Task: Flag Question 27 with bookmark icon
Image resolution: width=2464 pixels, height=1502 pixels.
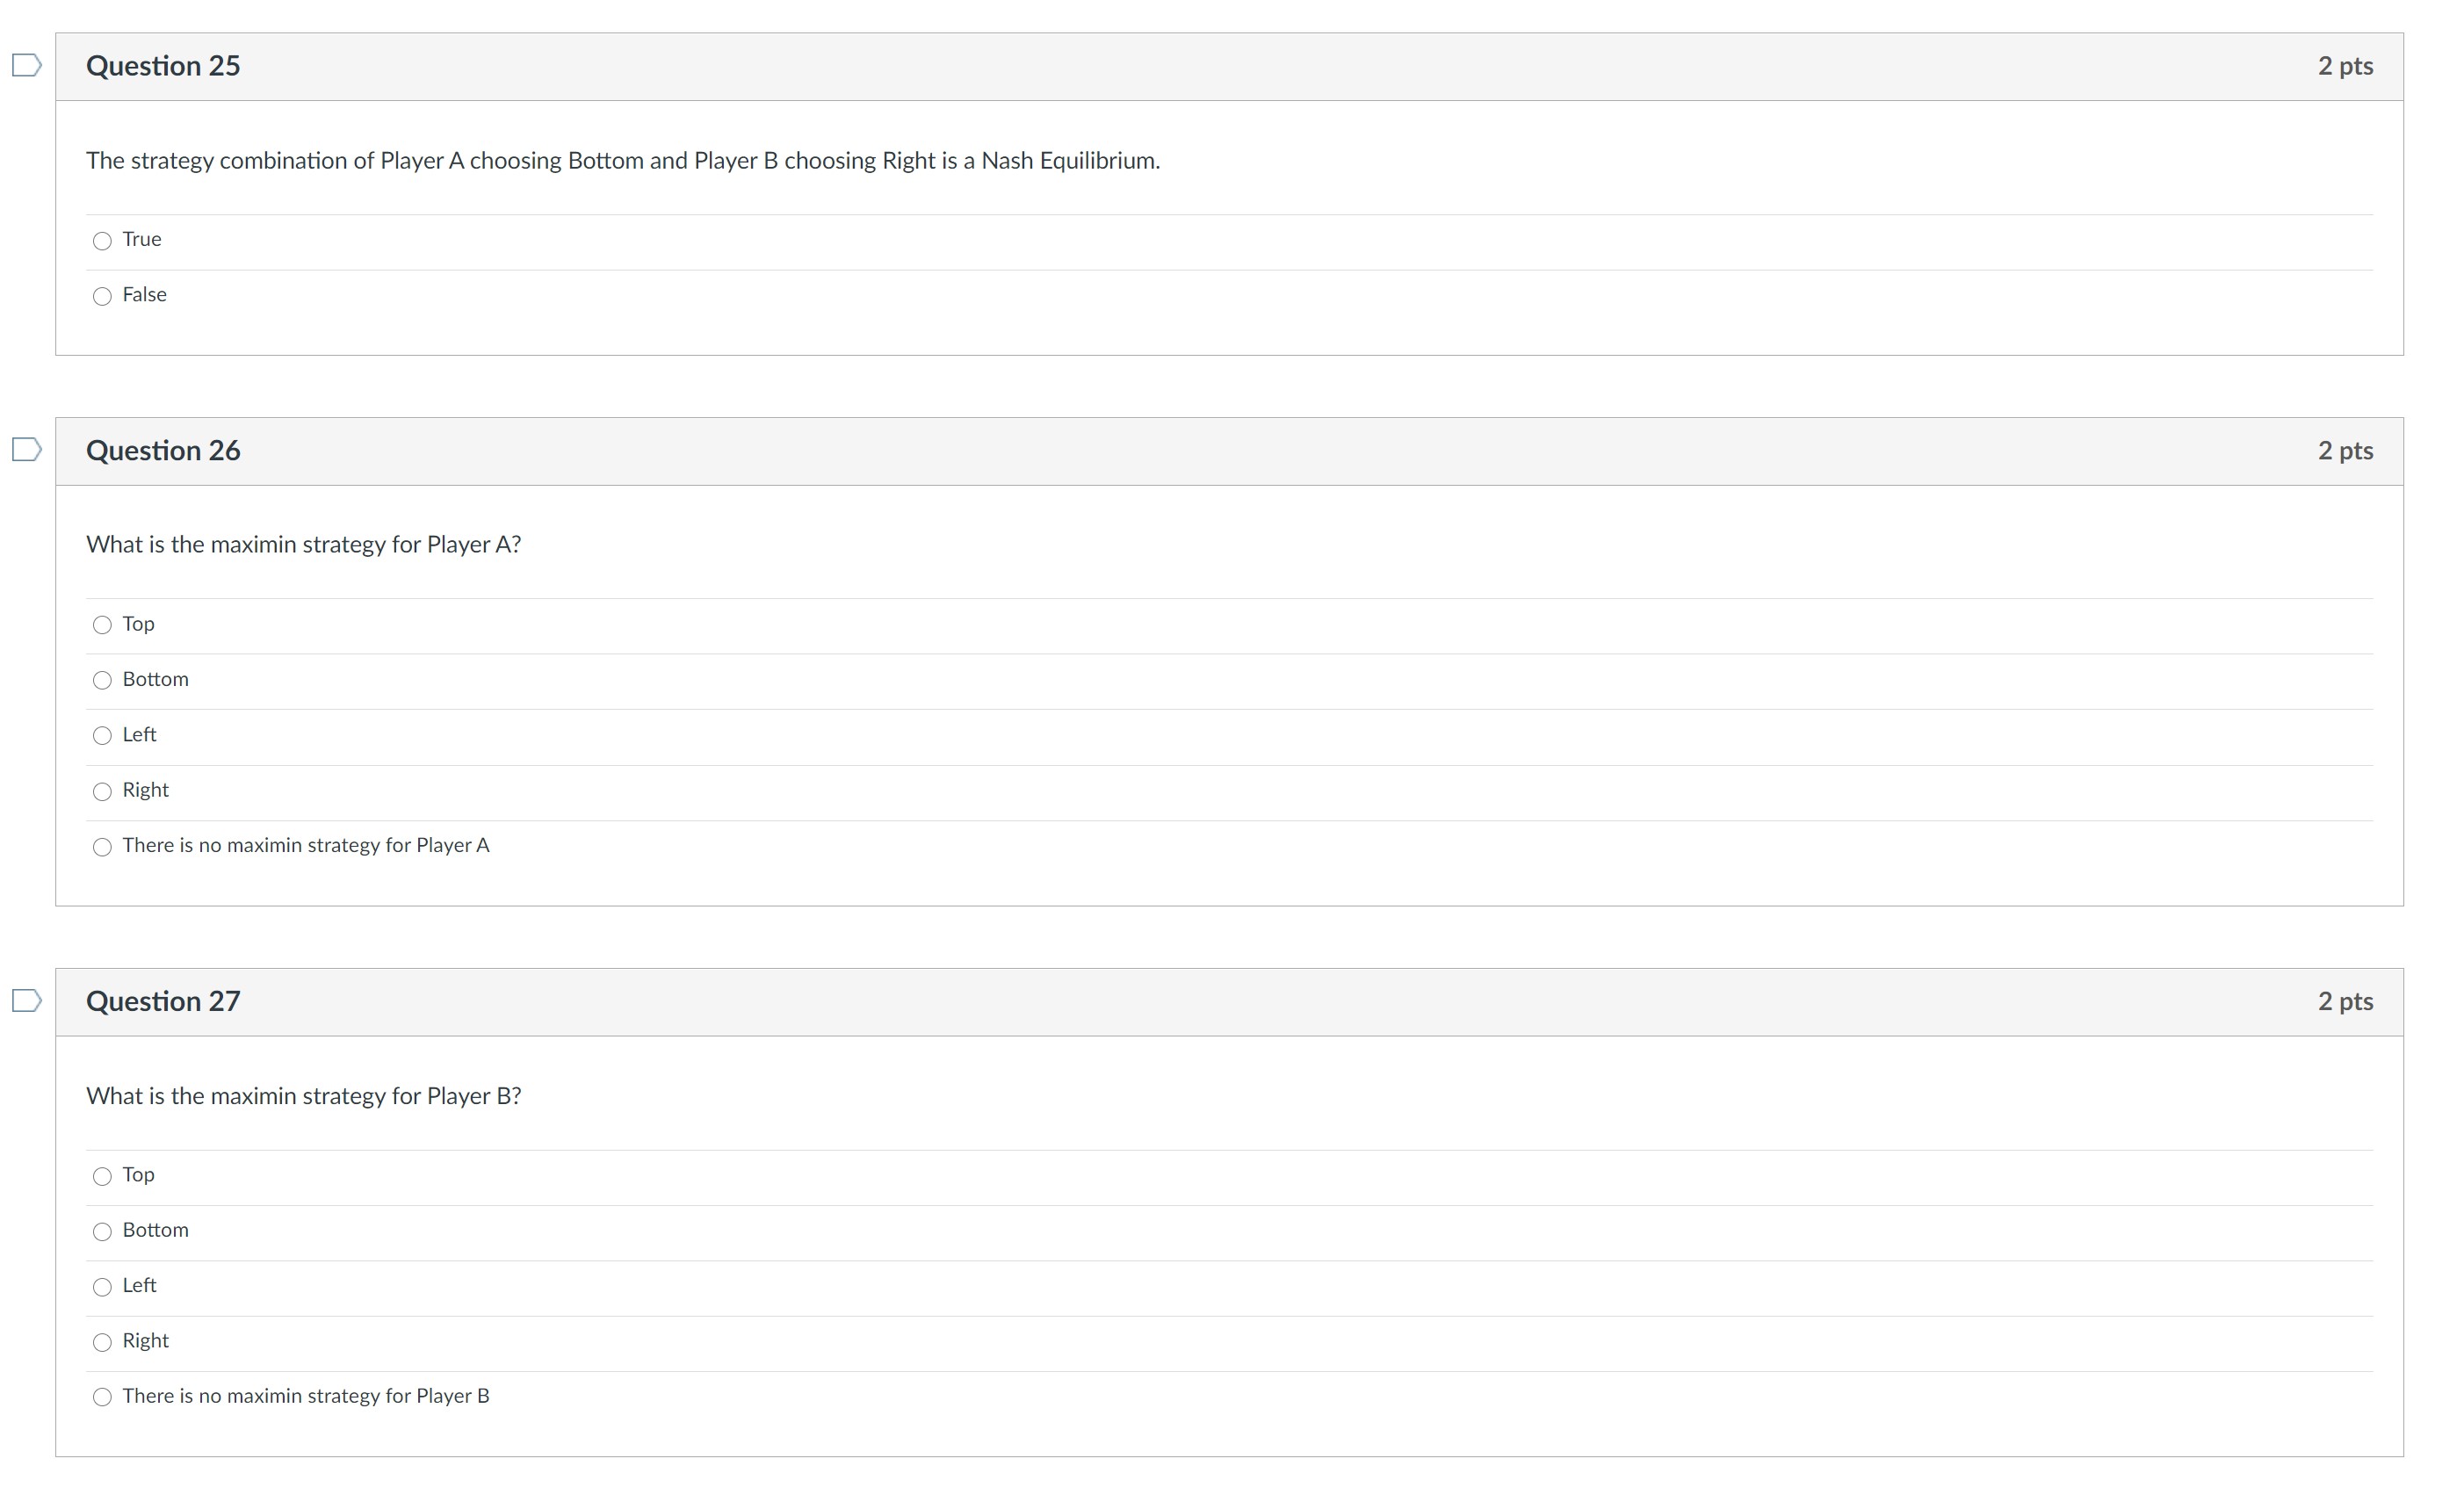Action: [26, 1001]
